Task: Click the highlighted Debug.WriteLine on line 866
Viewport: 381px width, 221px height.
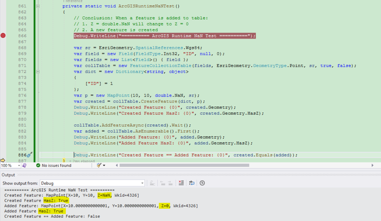Action: point(164,36)
